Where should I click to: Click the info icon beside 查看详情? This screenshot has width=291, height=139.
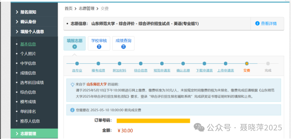click(257, 23)
